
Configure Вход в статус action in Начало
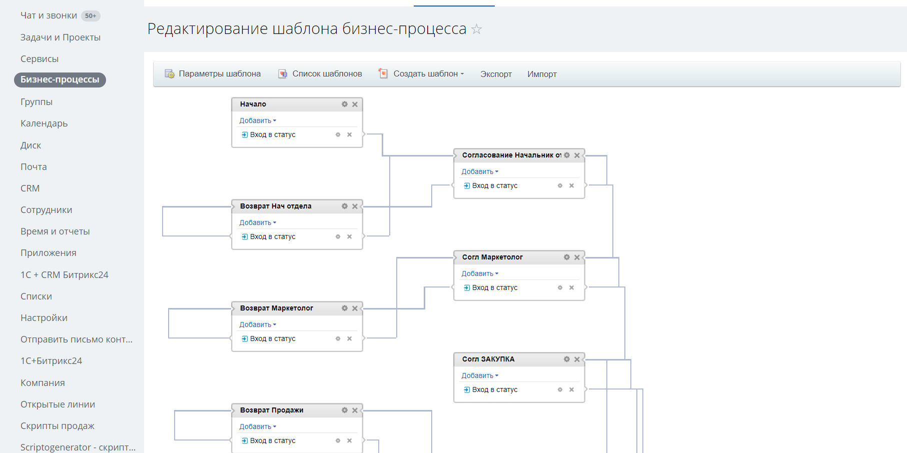pos(338,134)
